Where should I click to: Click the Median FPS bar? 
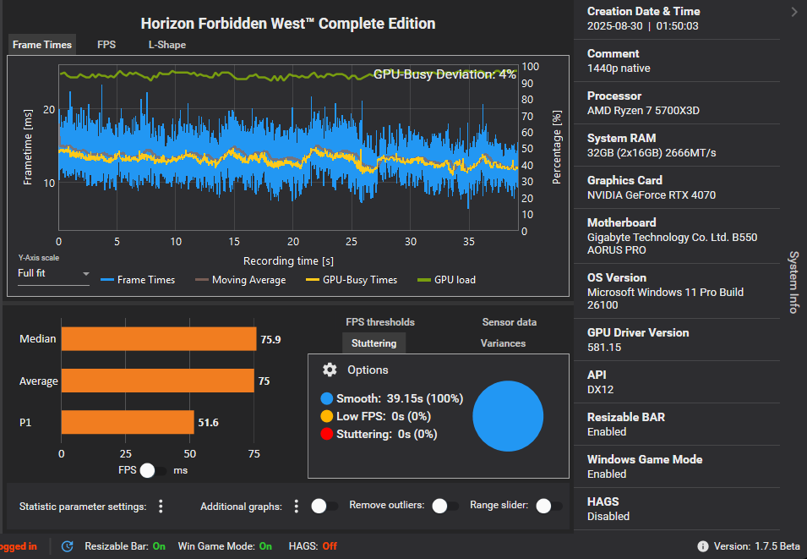pyautogui.click(x=159, y=339)
